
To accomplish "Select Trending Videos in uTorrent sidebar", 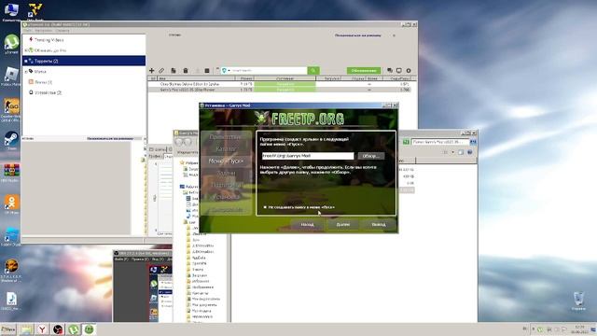I will click(49, 39).
